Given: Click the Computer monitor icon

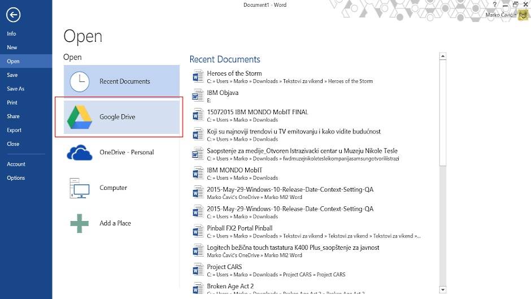Looking at the screenshot, I should [79, 188].
